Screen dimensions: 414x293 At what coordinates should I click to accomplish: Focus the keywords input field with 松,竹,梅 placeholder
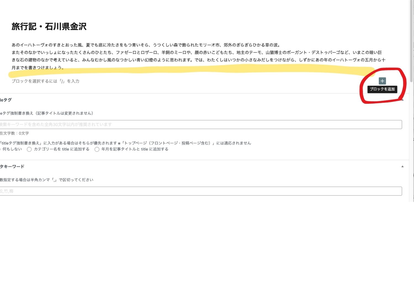(201, 191)
